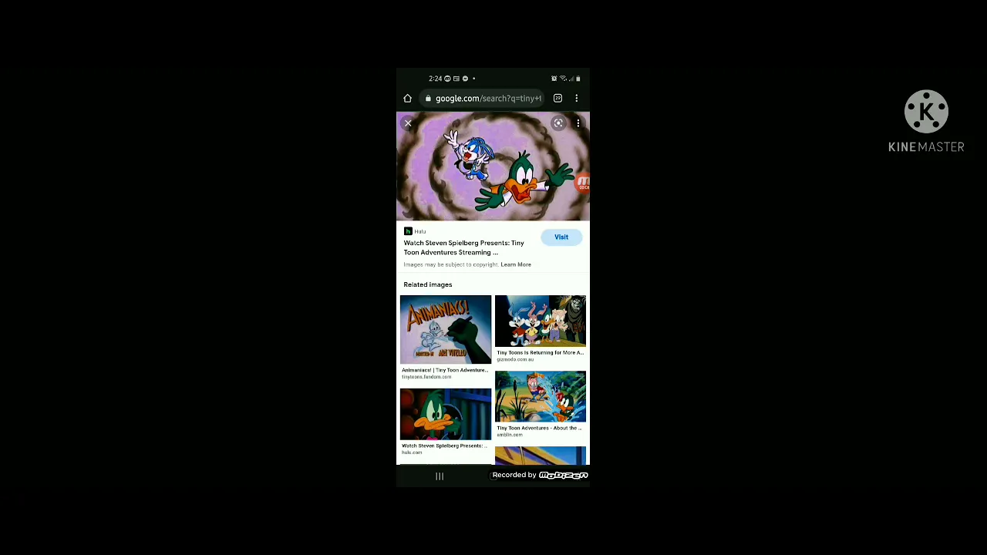
Task: Open the Animaniacs related image thumbnail
Action: tap(446, 329)
